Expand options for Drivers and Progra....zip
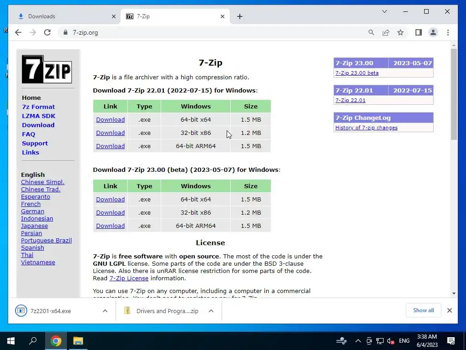466x350 pixels. [211, 311]
